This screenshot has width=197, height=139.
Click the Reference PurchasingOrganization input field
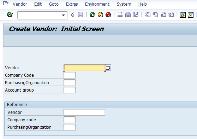click(x=70, y=127)
